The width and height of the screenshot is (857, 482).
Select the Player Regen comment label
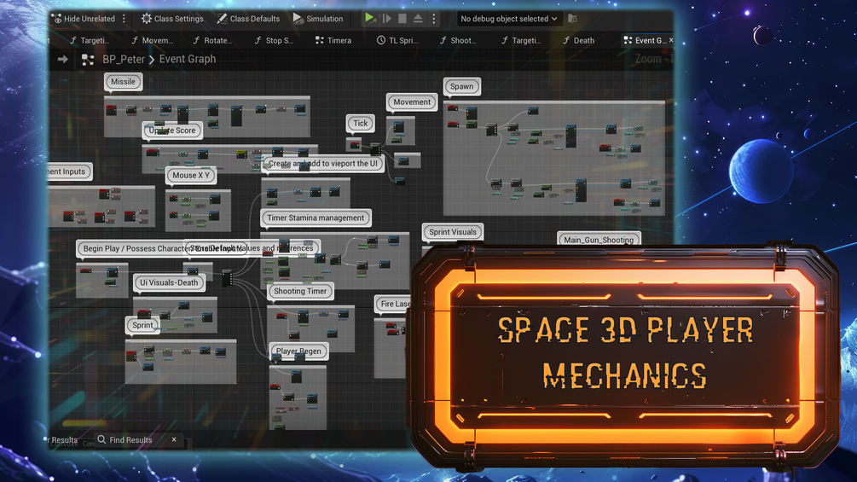(x=298, y=351)
